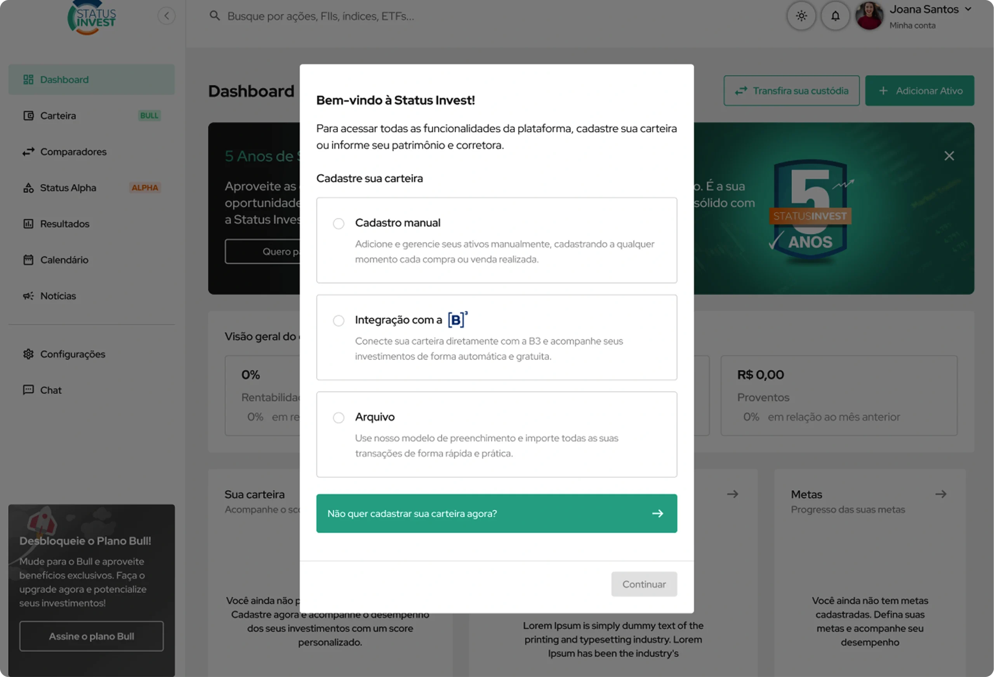Select the Comparadores sidebar icon
The image size is (994, 677).
coord(28,151)
